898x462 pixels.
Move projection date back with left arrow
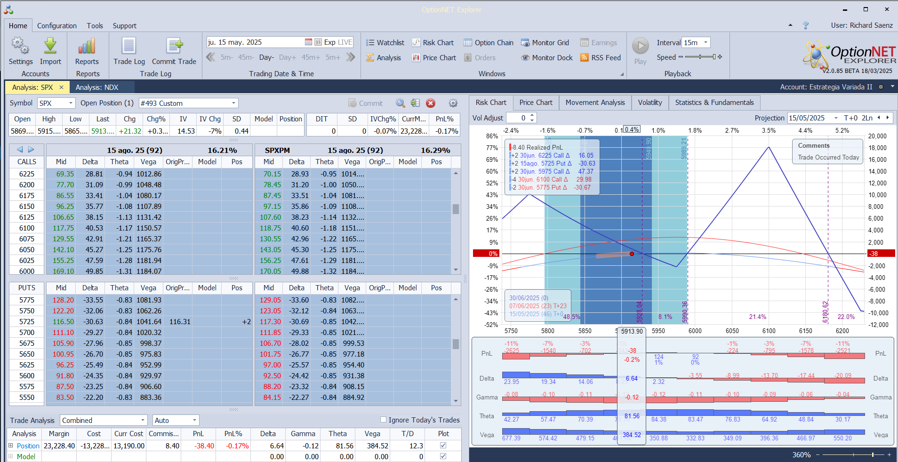point(878,118)
